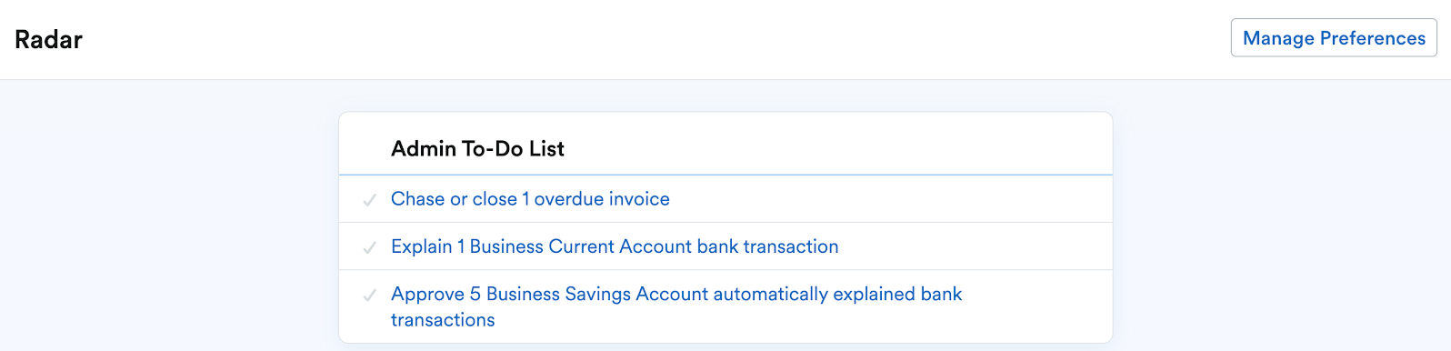Select the Admin To-Do List heading
This screenshot has width=1451, height=351.
(x=477, y=149)
